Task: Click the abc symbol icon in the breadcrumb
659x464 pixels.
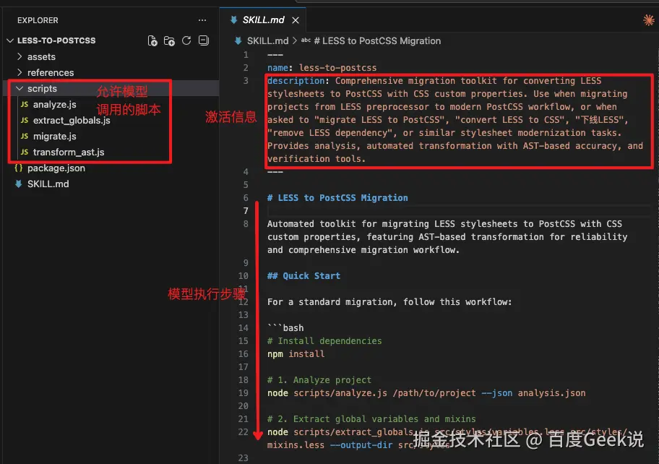Action: pyautogui.click(x=306, y=40)
